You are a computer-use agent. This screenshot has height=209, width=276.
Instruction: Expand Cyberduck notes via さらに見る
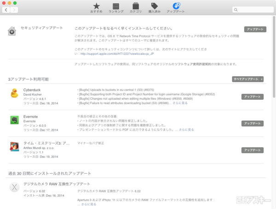click(x=180, y=103)
